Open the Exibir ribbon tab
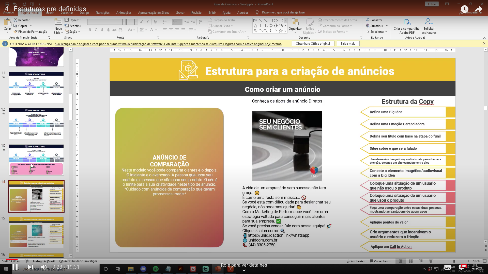488x274 pixels. click(x=212, y=12)
